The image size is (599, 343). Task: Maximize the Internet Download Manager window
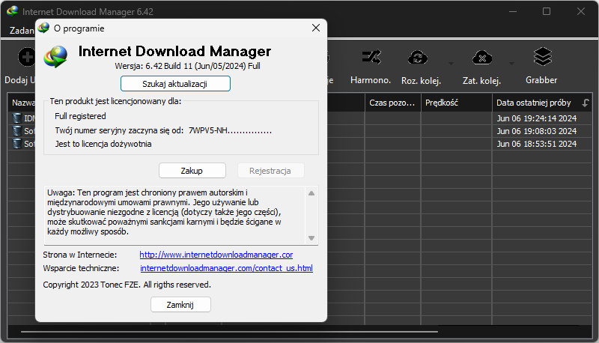[547, 11]
